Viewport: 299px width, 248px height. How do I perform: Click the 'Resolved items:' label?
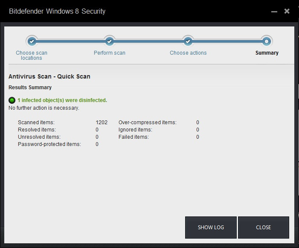click(37, 130)
